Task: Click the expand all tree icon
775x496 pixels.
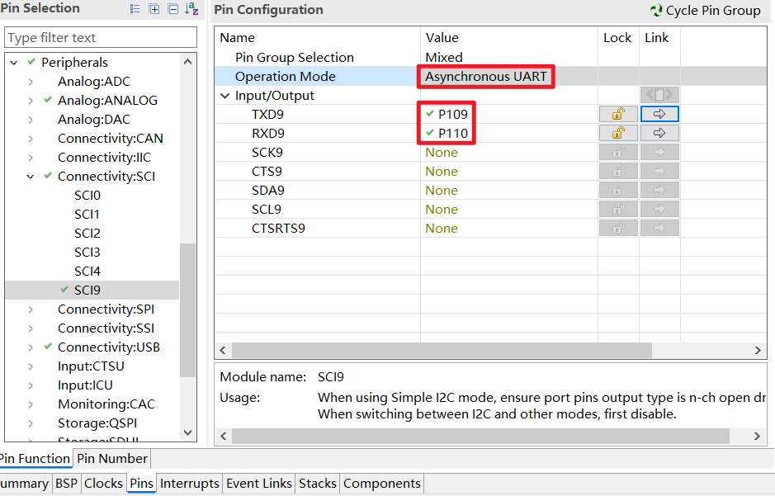Action: [x=154, y=9]
